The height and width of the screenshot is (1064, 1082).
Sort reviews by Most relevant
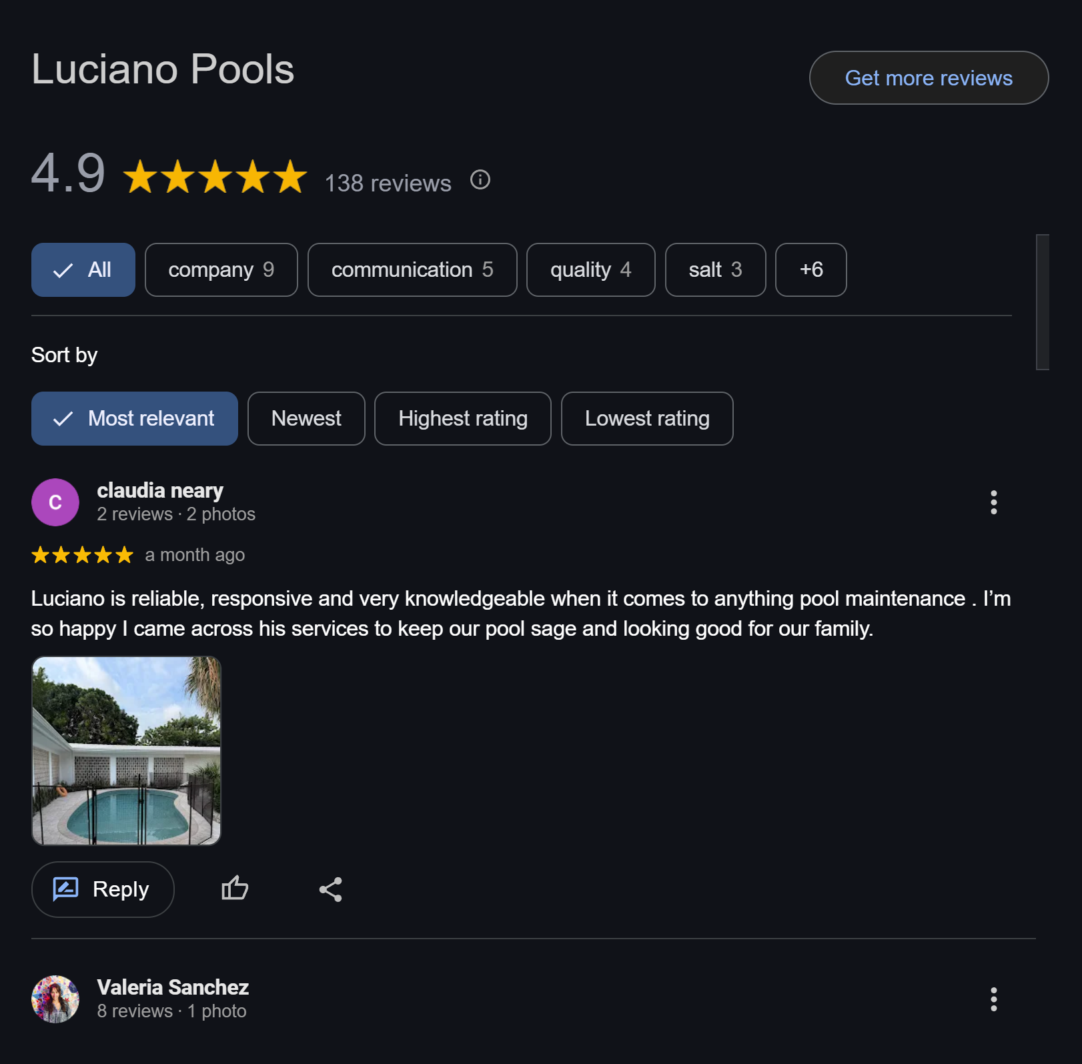click(135, 418)
